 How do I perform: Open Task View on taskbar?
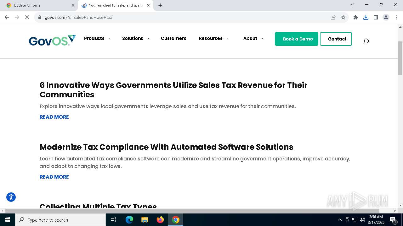tap(113, 220)
